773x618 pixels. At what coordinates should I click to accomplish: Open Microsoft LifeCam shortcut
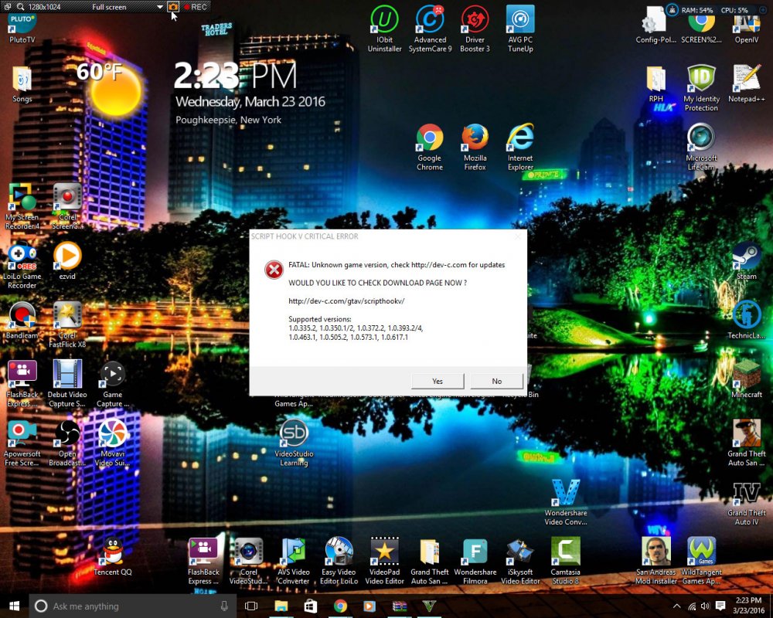[x=701, y=147]
